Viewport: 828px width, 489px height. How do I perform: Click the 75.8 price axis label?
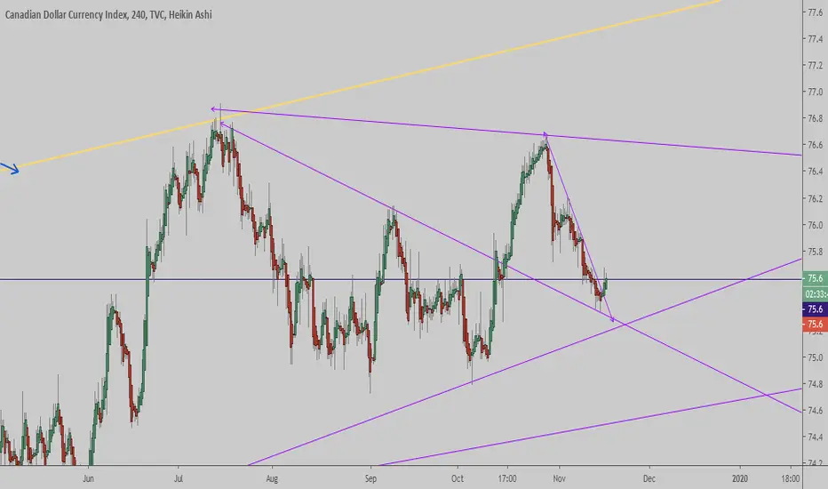click(x=816, y=252)
